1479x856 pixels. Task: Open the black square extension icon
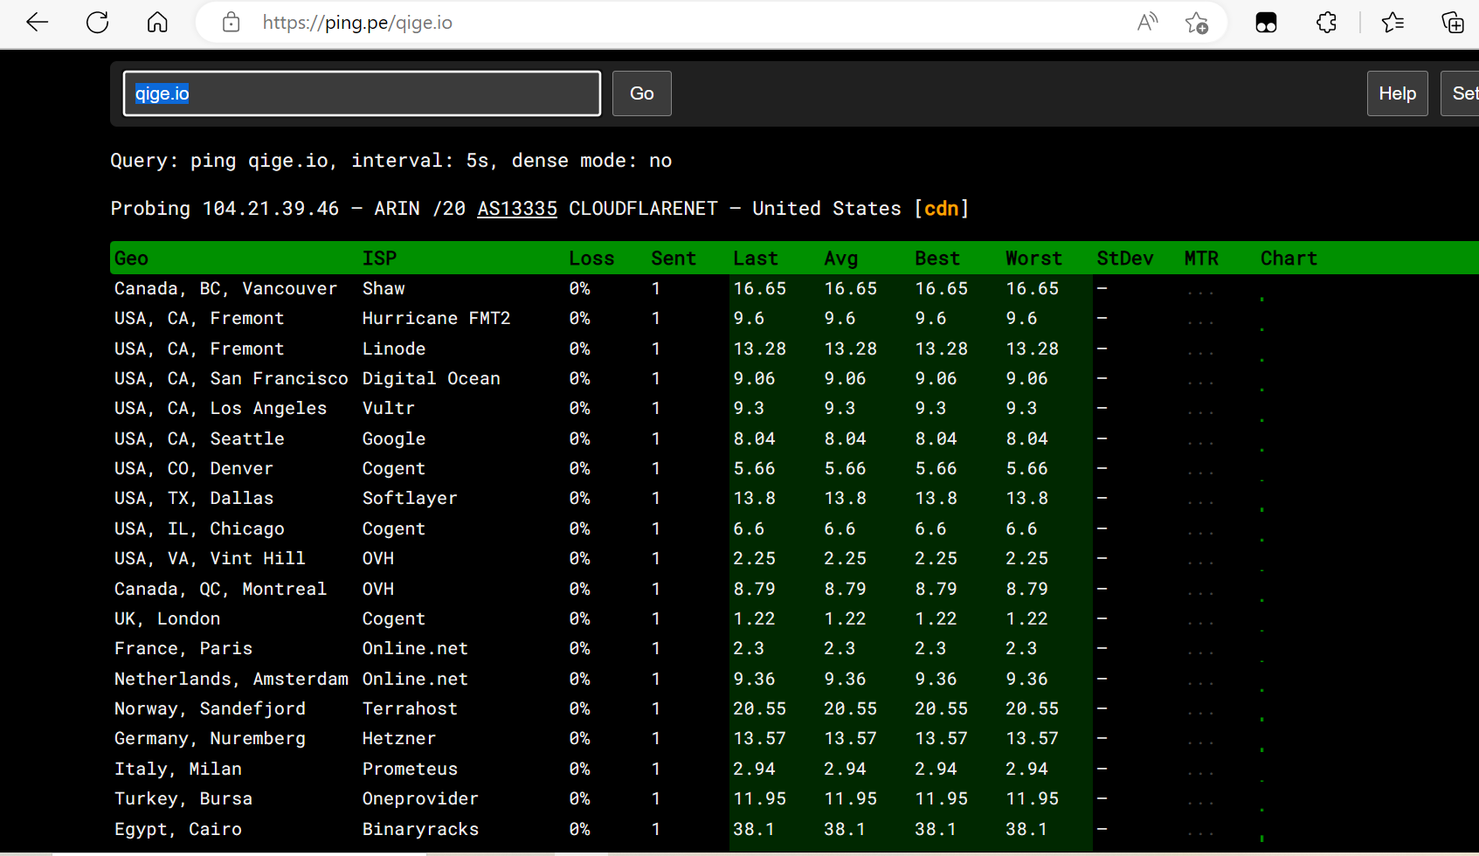coord(1266,23)
